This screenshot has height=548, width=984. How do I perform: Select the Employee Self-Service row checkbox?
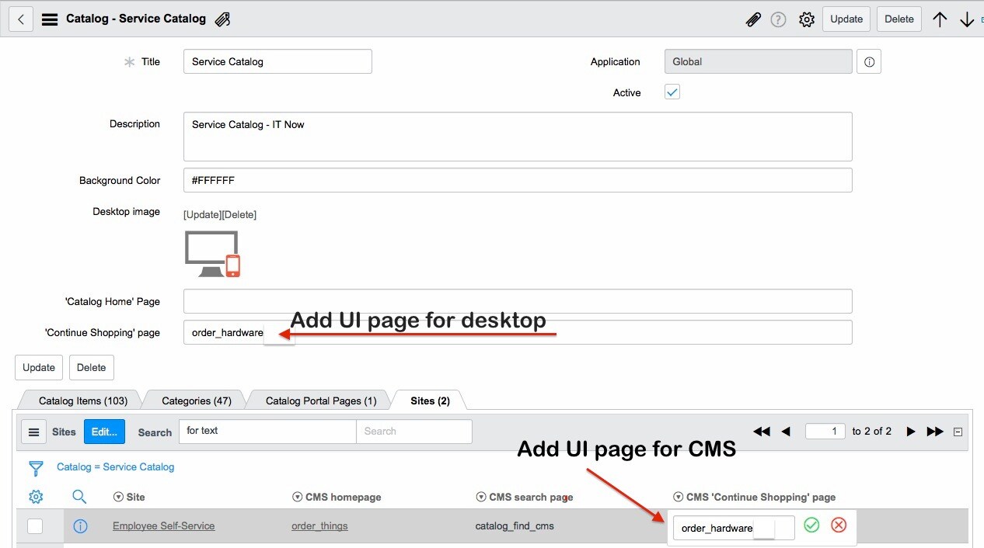click(x=35, y=526)
